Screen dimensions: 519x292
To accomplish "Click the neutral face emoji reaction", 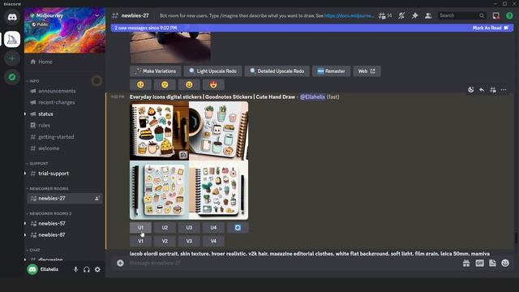I will (x=140, y=84).
